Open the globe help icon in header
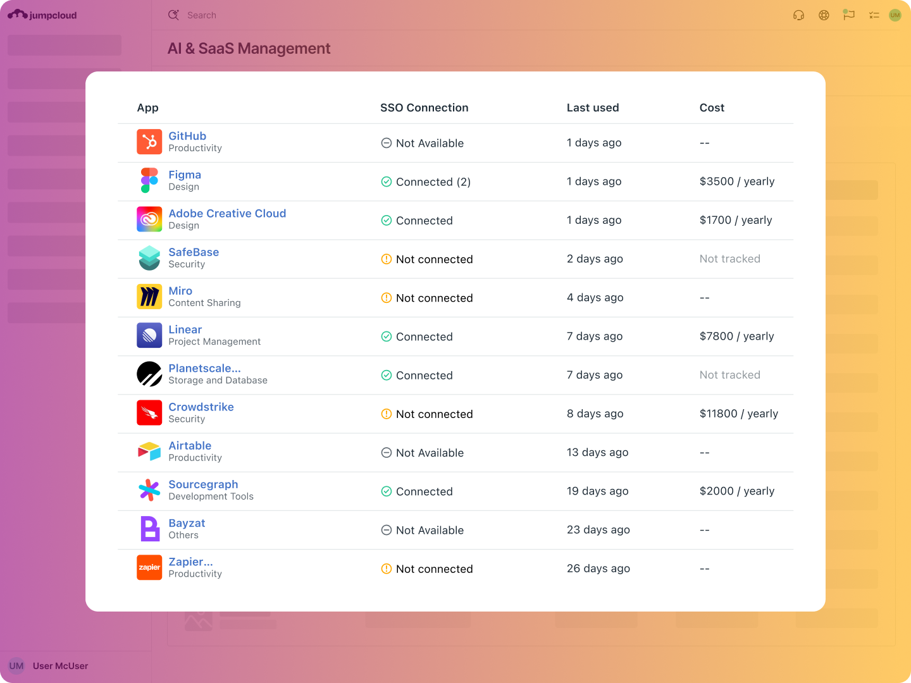The image size is (911, 683). [824, 15]
